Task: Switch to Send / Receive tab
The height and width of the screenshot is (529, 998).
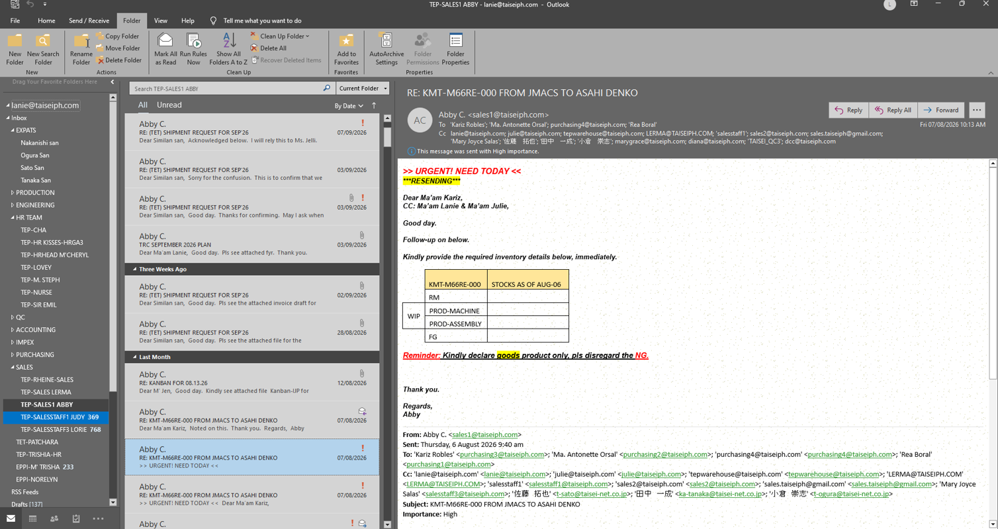Action: [x=89, y=20]
